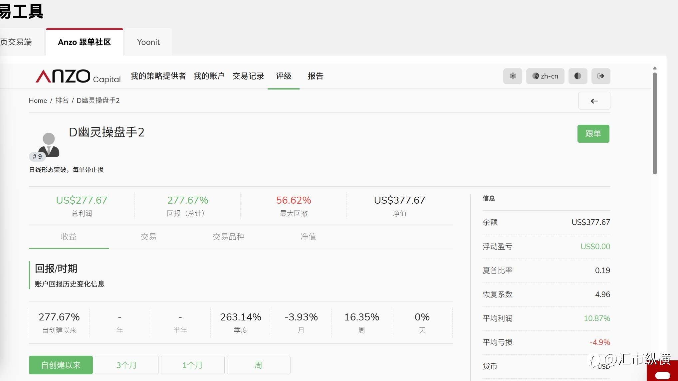Click the vertical scrollbar thumb
This screenshot has width=678, height=381.
click(655, 123)
